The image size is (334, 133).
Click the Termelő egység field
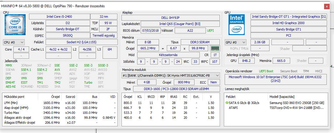104,35
